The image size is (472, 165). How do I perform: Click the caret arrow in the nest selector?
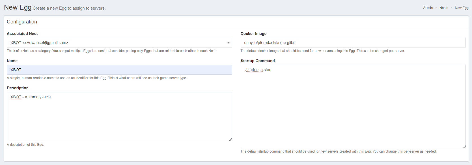point(228,43)
